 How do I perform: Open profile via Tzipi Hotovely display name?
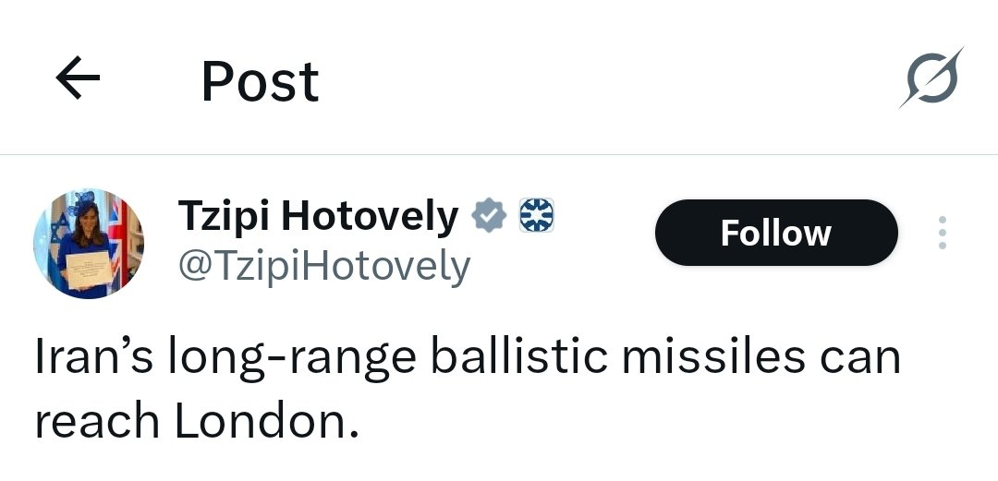[318, 217]
